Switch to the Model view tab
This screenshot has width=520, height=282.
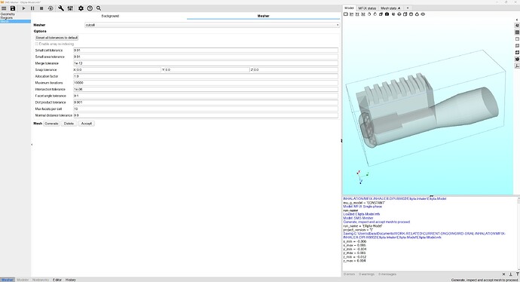coord(349,8)
